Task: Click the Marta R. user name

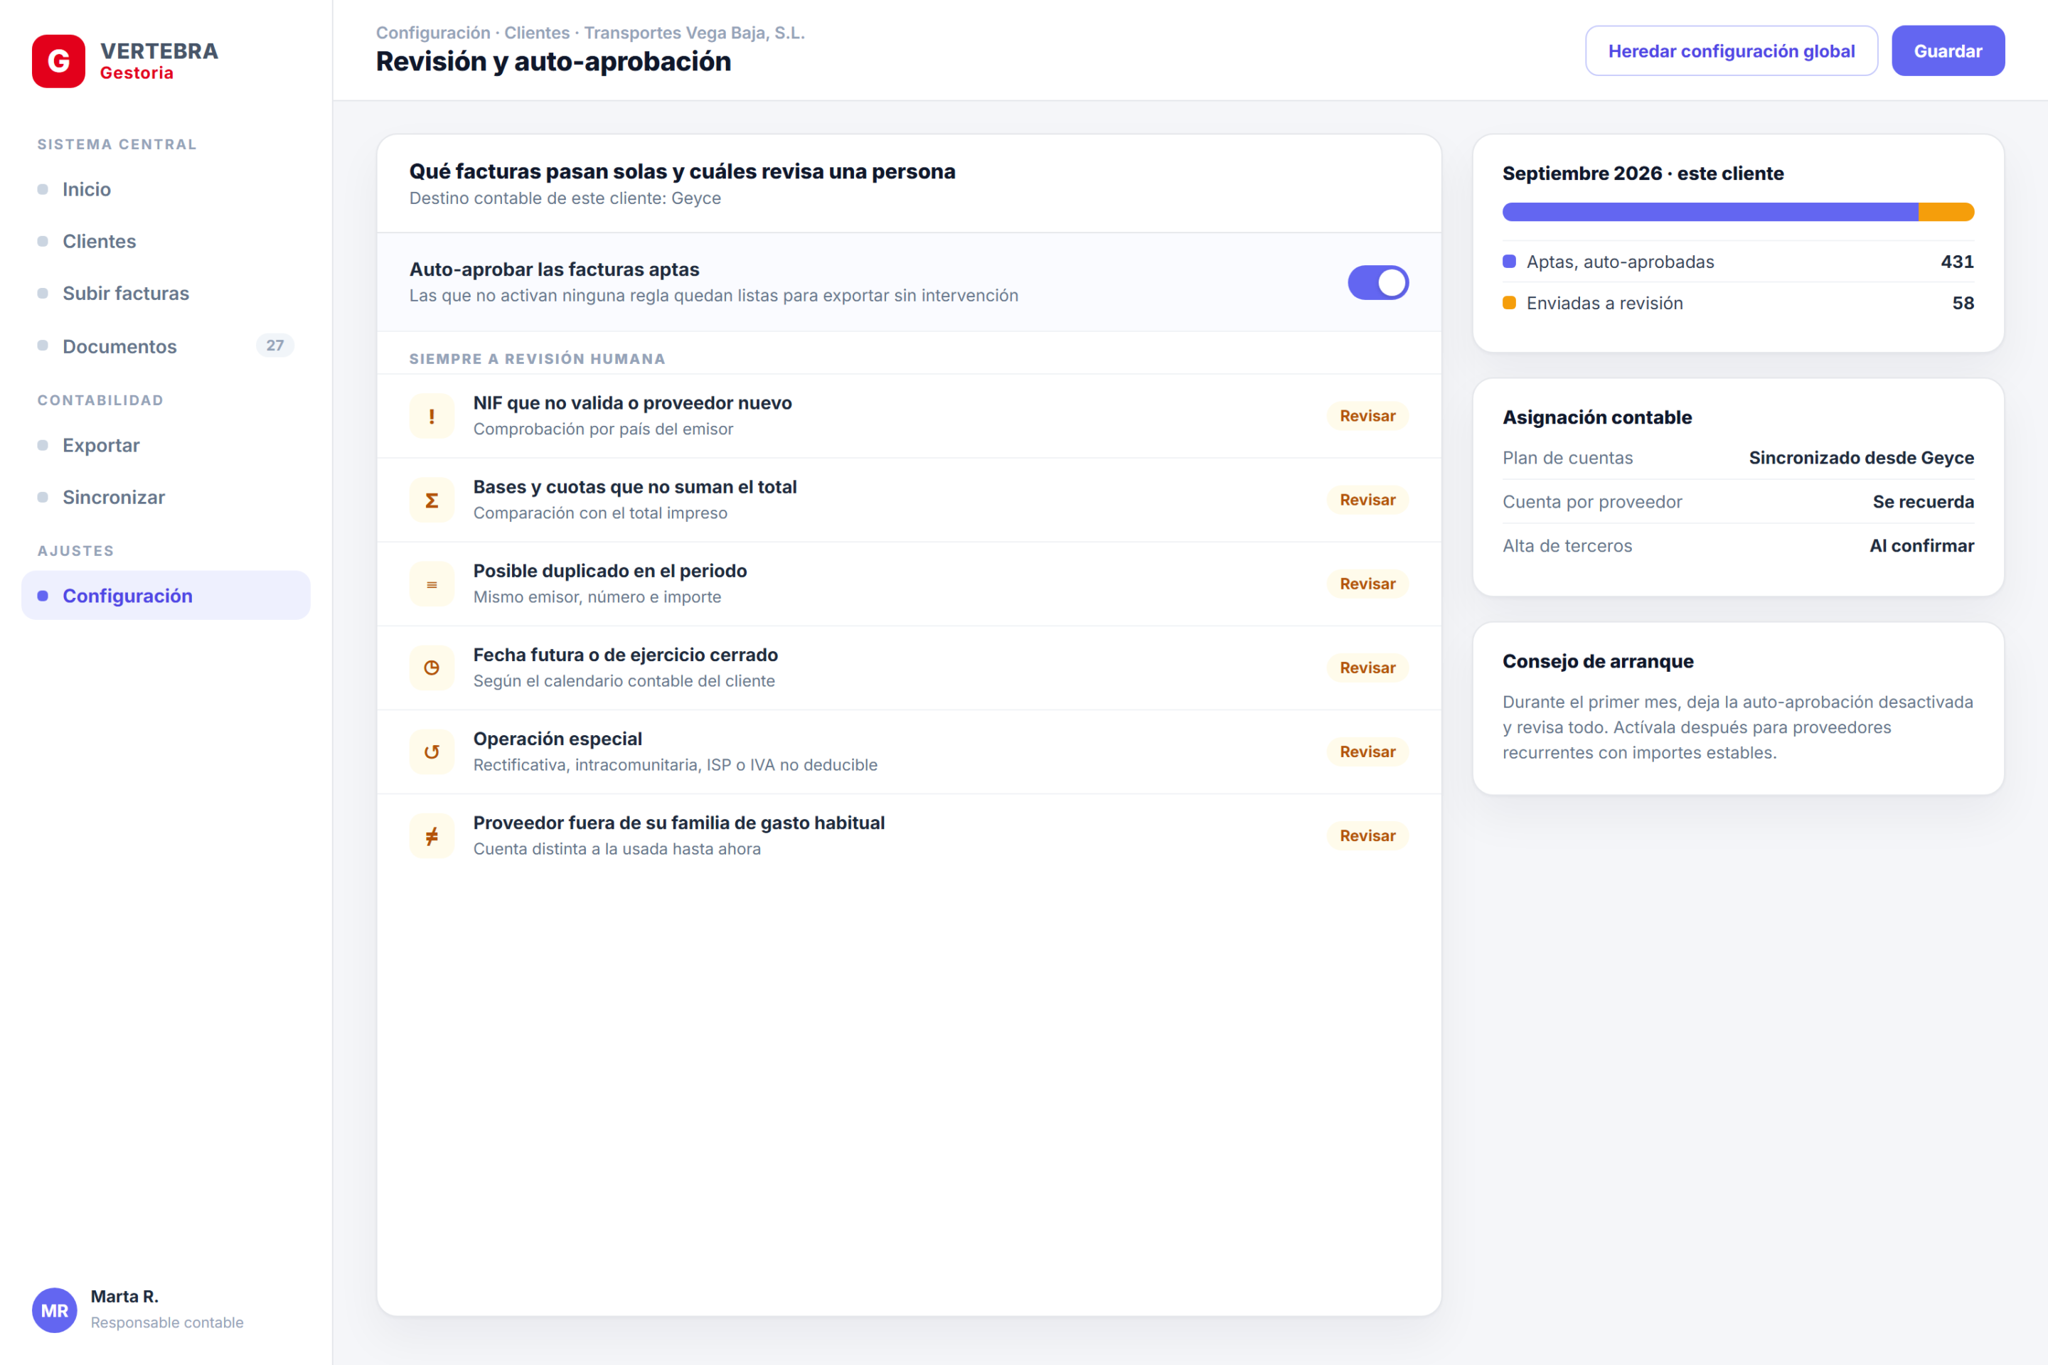Action: pos(124,1296)
